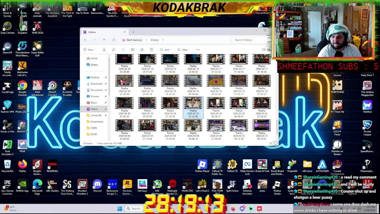The height and width of the screenshot is (214, 380).
Task: Switch to details list view in status bar
Action: [x=271, y=144]
